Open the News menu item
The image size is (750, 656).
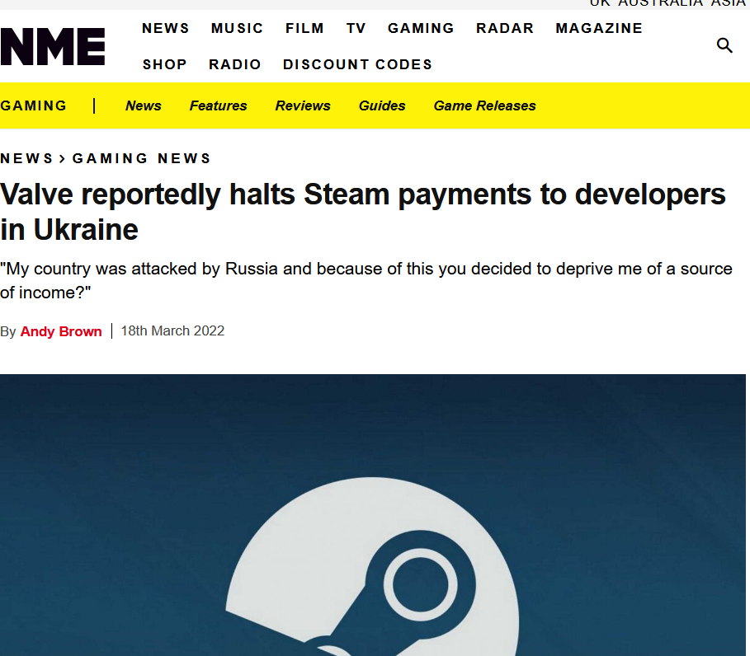[165, 28]
